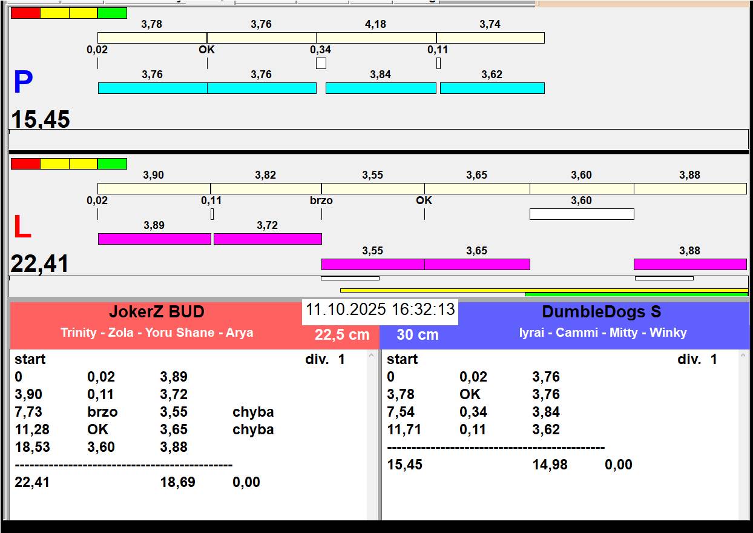Viewport: 753px width, 533px height.
Task: Click the timestamp 11.10.2025 16:32:13
Action: click(x=380, y=310)
